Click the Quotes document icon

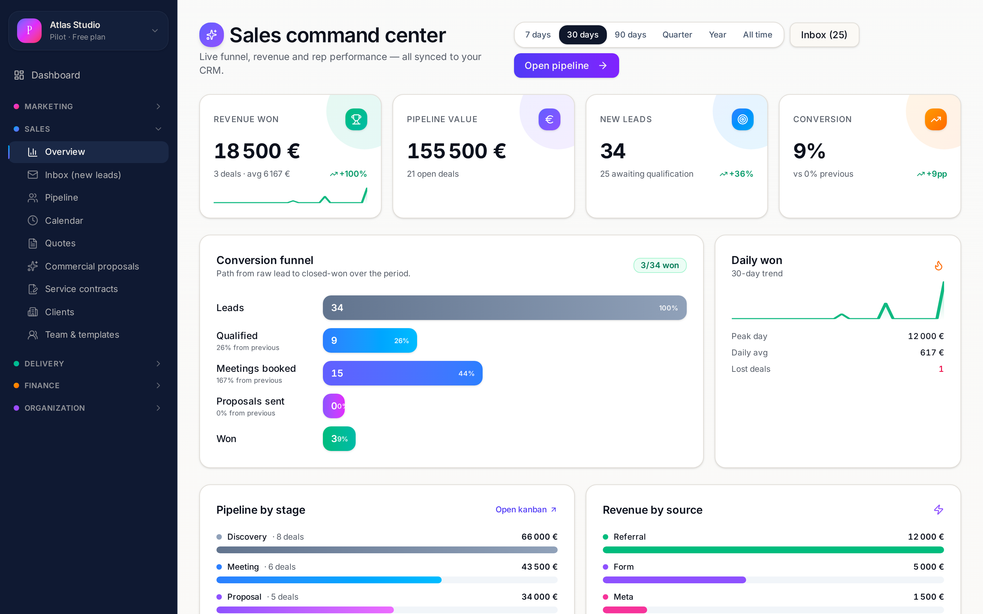(32, 243)
